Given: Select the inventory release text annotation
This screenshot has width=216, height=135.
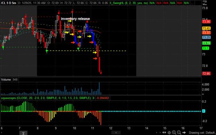Looking at the screenshot, I should pos(75,19).
